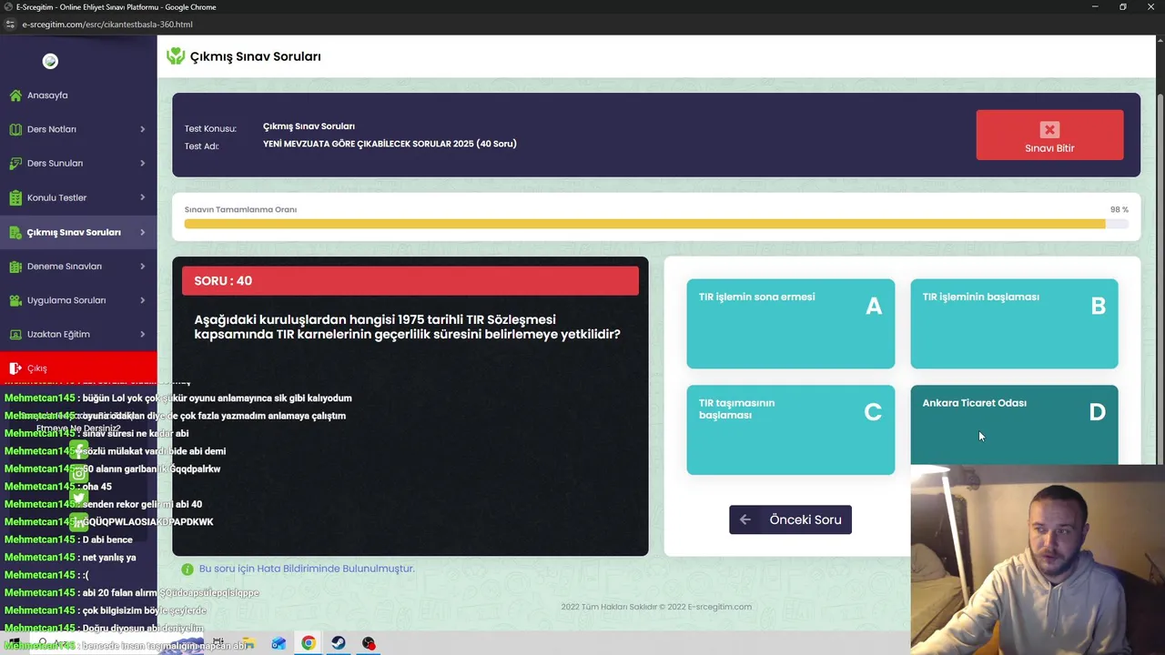Click the 98 % completion value
This screenshot has height=655, width=1165.
pyautogui.click(x=1119, y=209)
